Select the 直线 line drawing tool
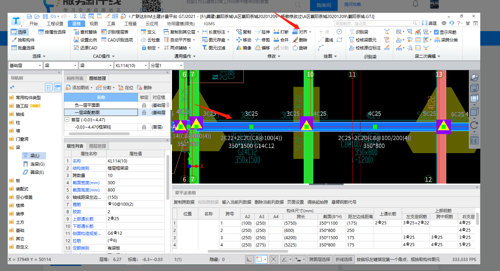Image resolution: width=500 pixels, height=271 pixels. coord(326,40)
